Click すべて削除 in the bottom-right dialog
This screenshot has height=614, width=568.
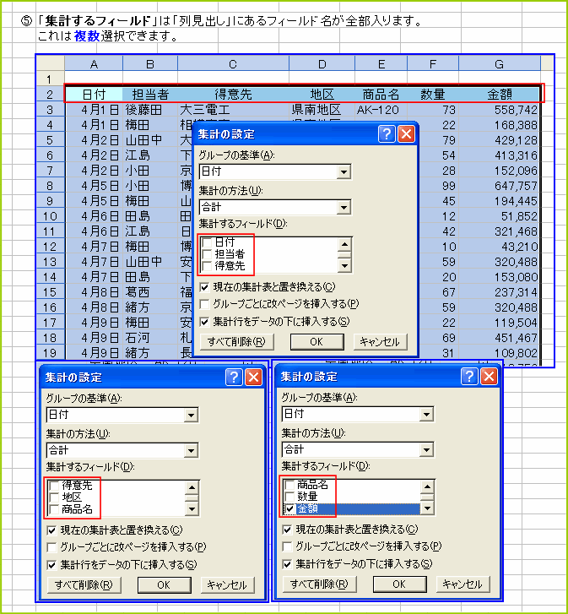(320, 584)
